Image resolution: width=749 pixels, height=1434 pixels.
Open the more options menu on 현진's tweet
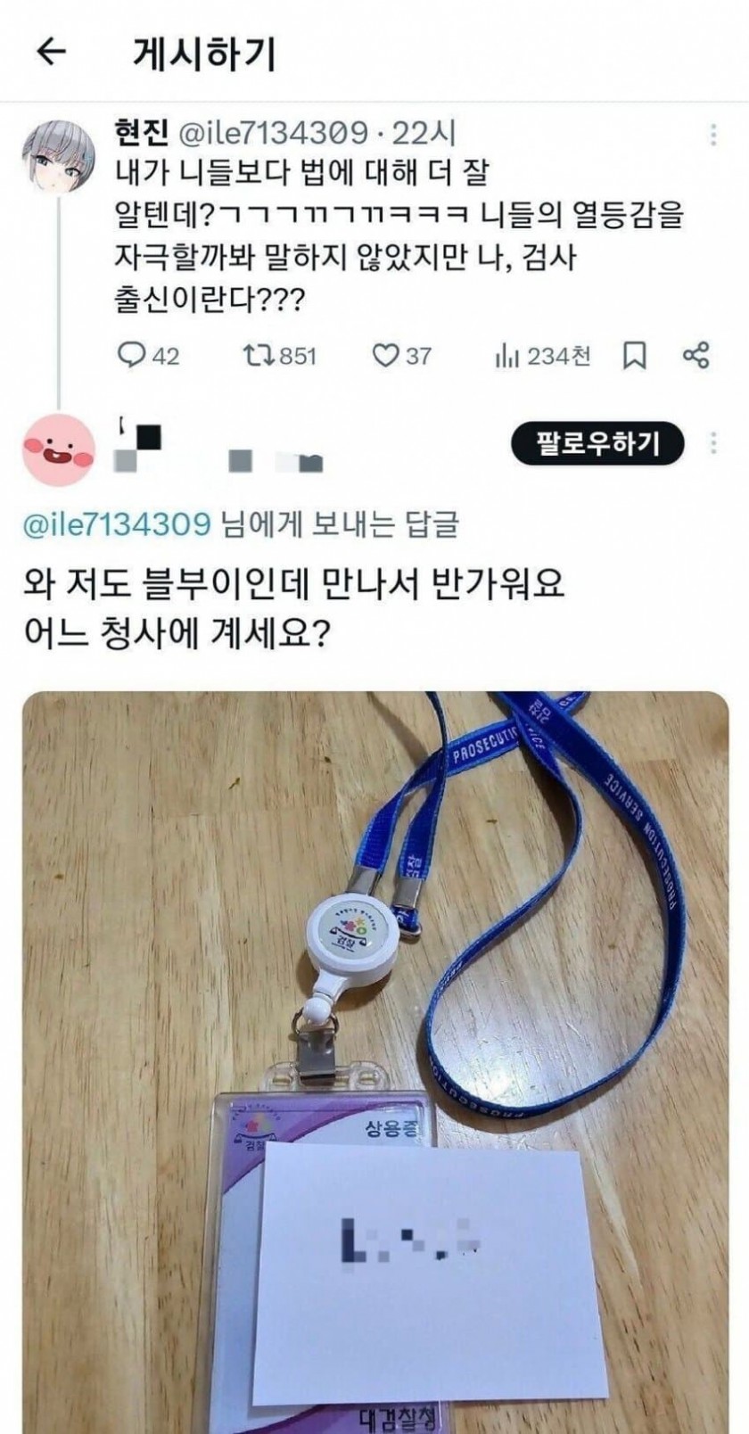pos(712,134)
